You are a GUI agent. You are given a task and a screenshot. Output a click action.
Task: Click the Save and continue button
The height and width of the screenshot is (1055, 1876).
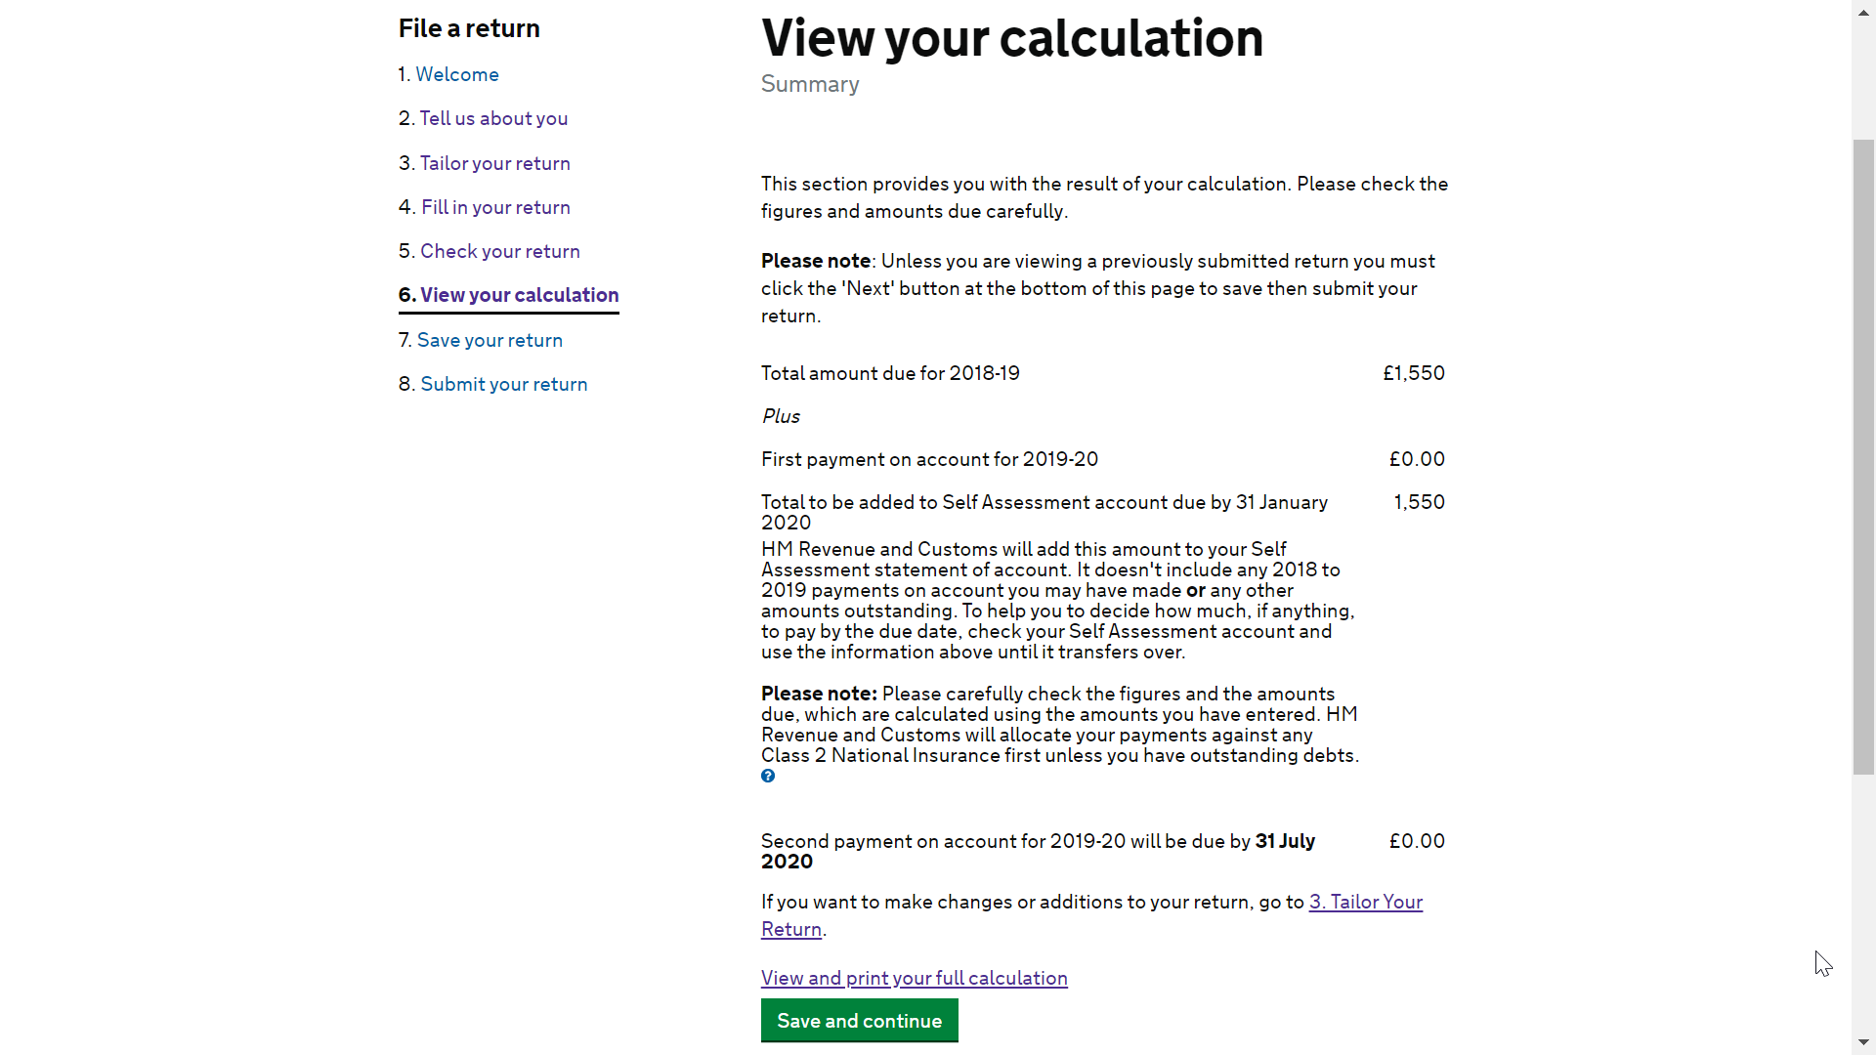(x=860, y=1021)
